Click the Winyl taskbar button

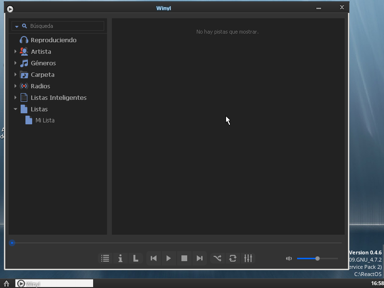pos(54,283)
